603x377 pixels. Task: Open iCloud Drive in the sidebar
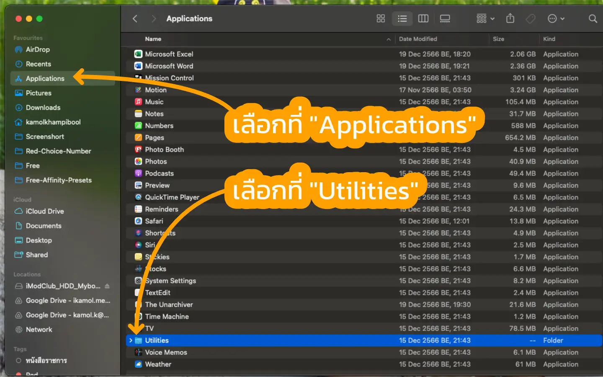[62, 211]
